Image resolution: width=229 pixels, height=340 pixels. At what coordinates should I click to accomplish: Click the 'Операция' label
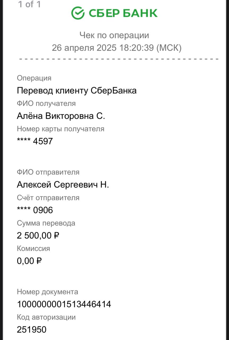34,78
